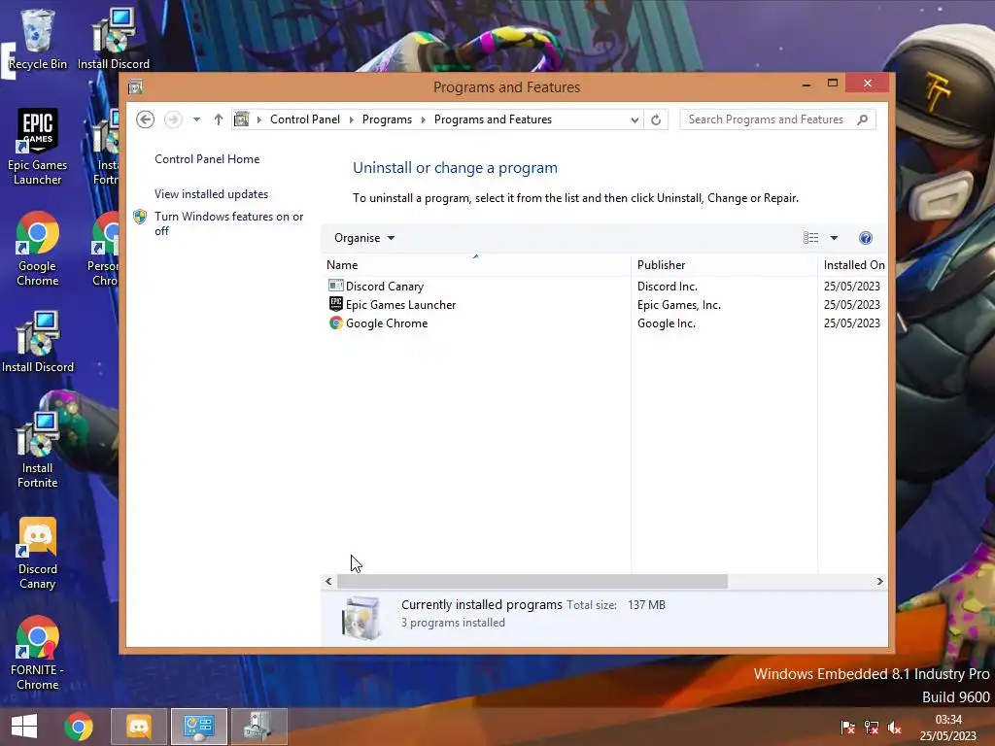This screenshot has width=995, height=746.
Task: Click the change view icon button
Action: (x=811, y=238)
